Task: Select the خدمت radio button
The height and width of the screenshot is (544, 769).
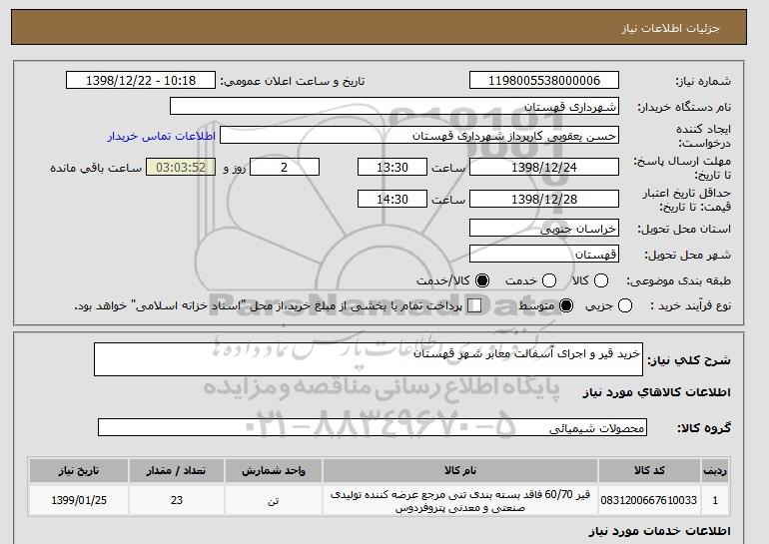Action: coord(549,280)
